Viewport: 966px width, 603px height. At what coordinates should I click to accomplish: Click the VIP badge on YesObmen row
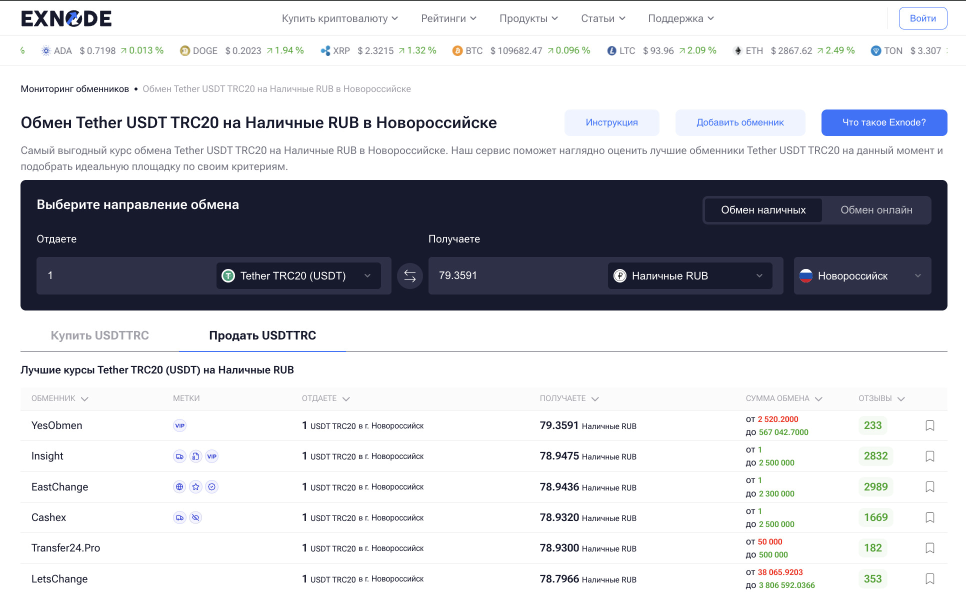[x=179, y=425]
